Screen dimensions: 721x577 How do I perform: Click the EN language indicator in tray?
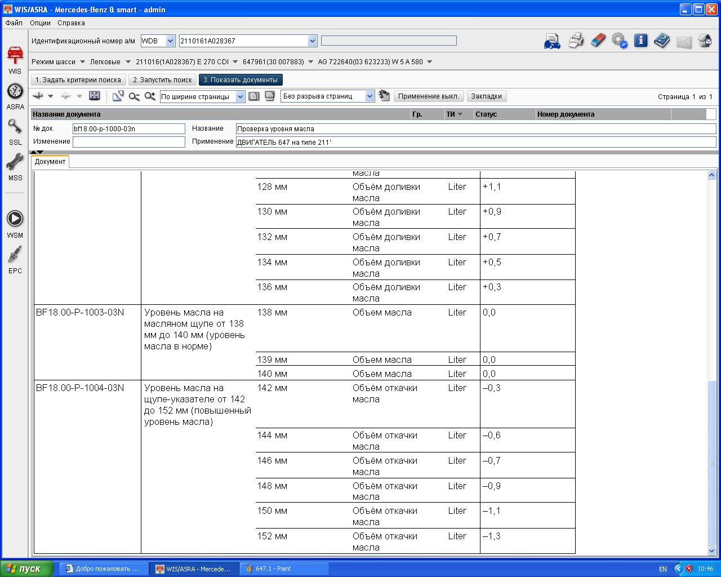[x=663, y=569]
